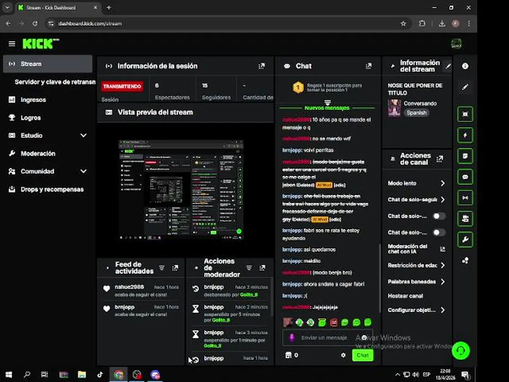Pop out the Acciones de canal panel
Screen dimensions: 509x382
pos(440,159)
